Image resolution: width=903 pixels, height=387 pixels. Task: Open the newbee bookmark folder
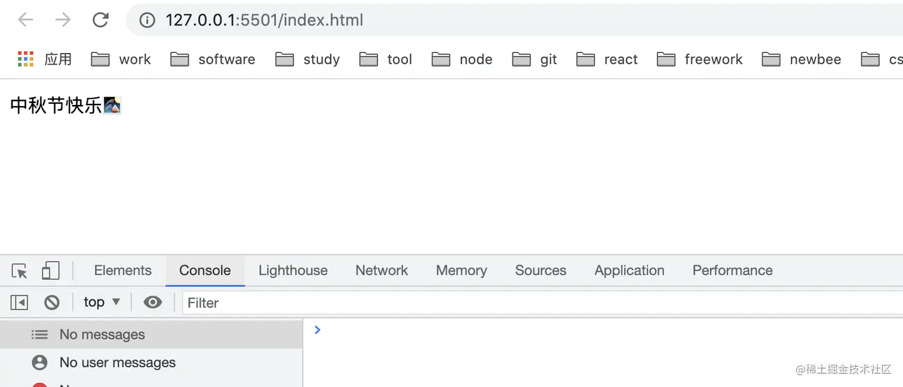coord(801,59)
